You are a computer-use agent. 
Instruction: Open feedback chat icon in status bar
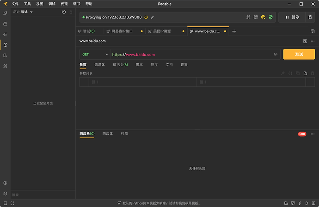coord(293,203)
